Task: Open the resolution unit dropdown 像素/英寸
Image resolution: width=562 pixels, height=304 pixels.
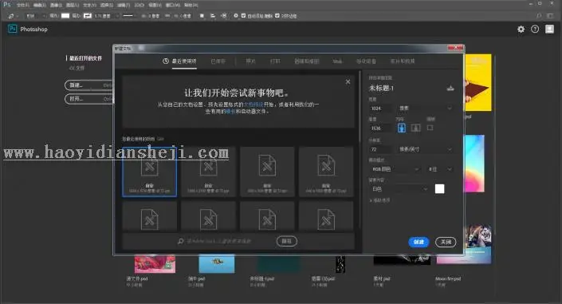Action: pos(426,149)
